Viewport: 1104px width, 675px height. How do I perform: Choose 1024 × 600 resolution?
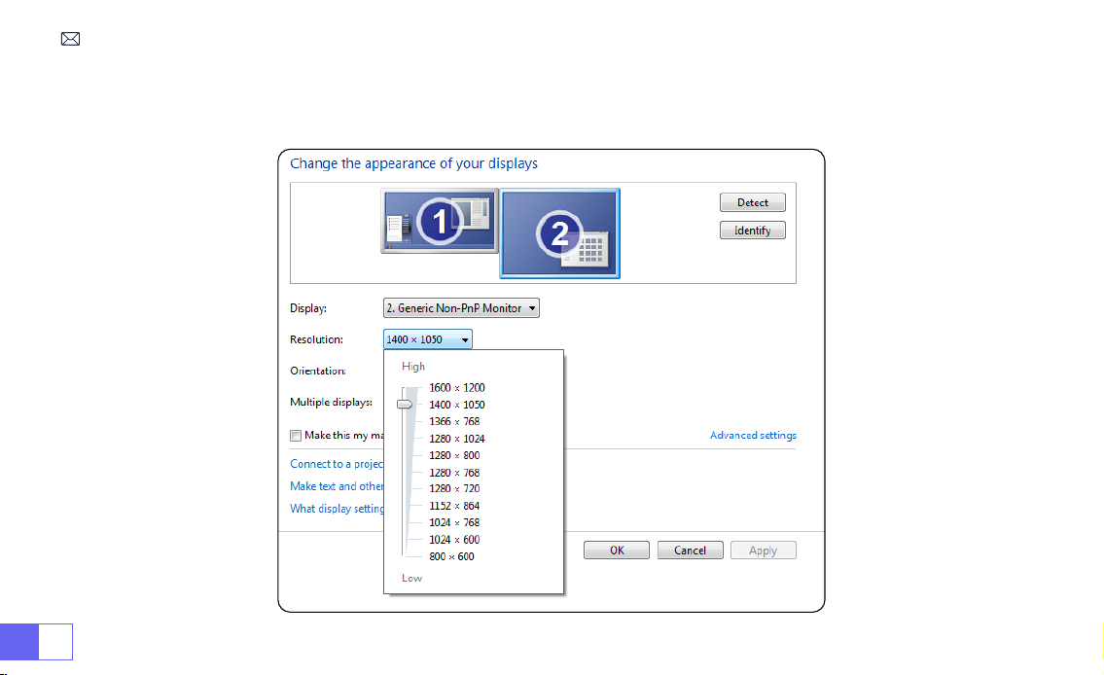tap(454, 540)
